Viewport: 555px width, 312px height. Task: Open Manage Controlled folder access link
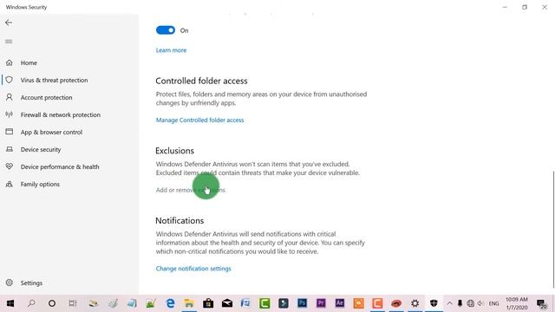[x=199, y=120]
